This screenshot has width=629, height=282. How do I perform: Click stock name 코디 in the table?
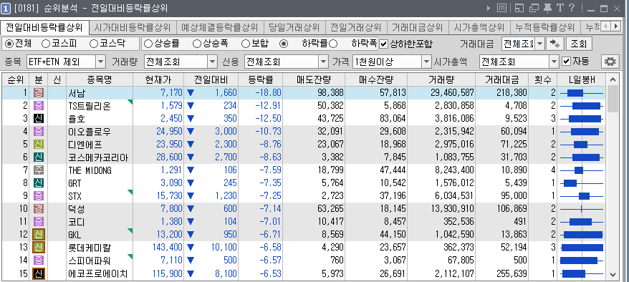click(77, 221)
